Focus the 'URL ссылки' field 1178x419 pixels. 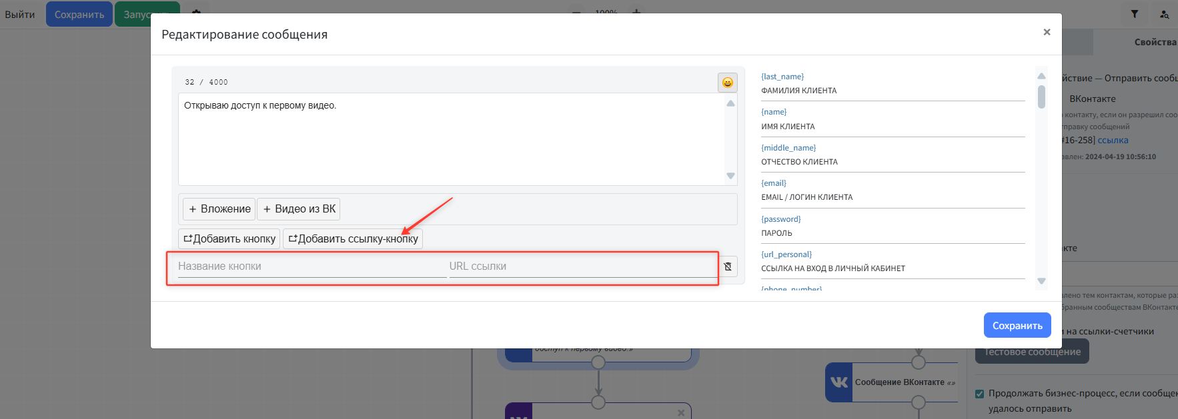tap(582, 266)
